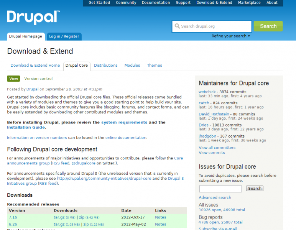This screenshot has height=230, width=296.
Task: Open maintainer Dries's profile
Action: coord(204,125)
